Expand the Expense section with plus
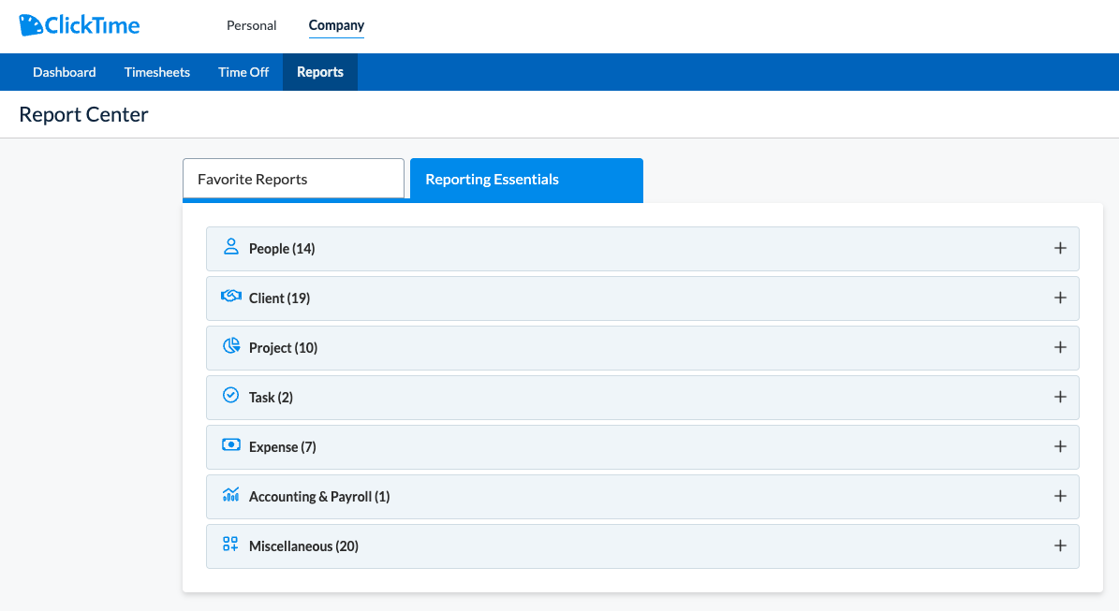 pyautogui.click(x=1060, y=446)
